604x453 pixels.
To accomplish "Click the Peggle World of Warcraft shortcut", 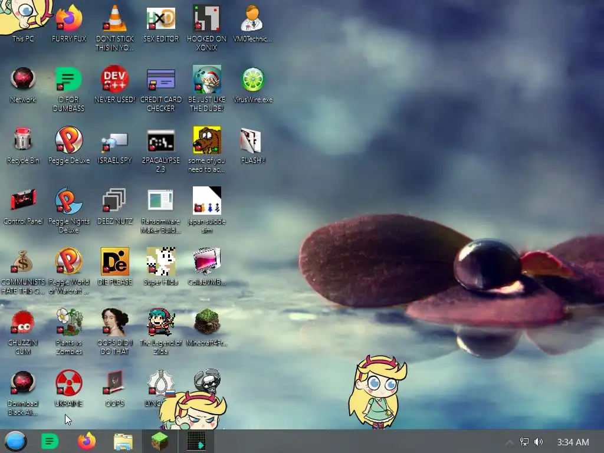I will [69, 272].
